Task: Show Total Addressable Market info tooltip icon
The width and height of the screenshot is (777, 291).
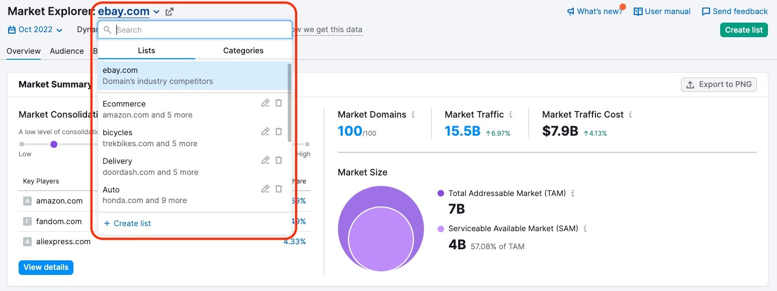Action: [x=573, y=193]
